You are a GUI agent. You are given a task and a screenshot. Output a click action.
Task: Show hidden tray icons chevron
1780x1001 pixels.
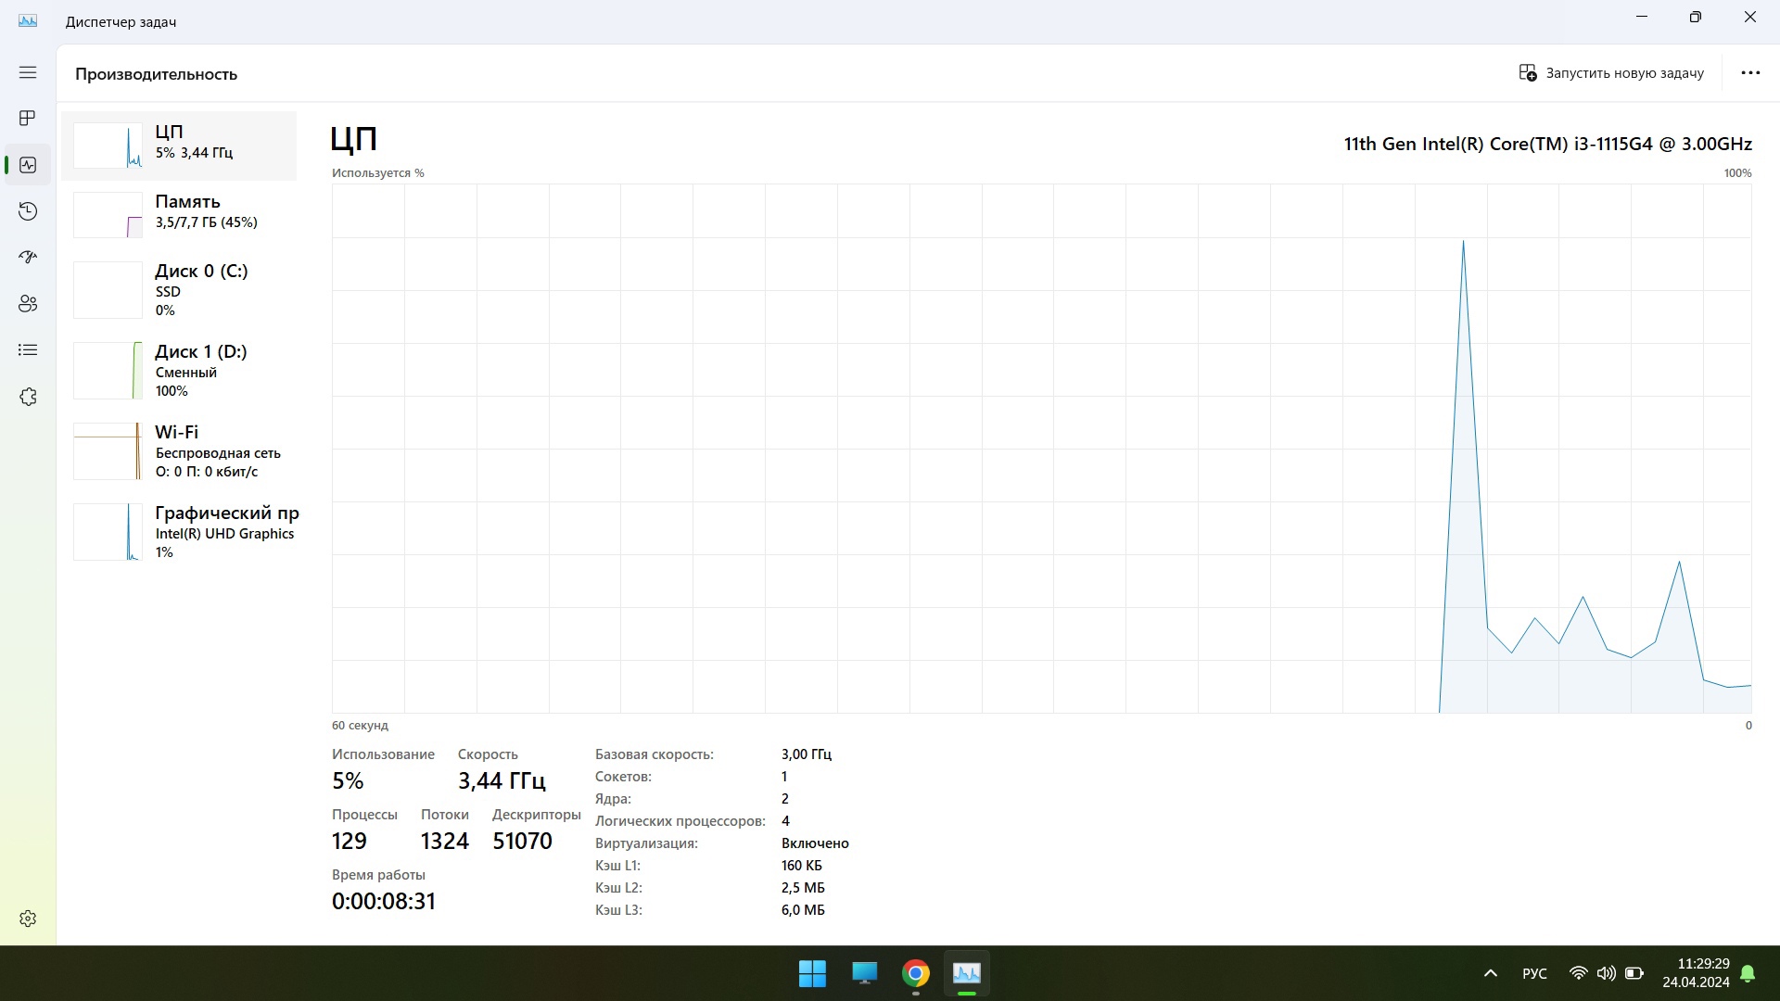pyautogui.click(x=1491, y=973)
